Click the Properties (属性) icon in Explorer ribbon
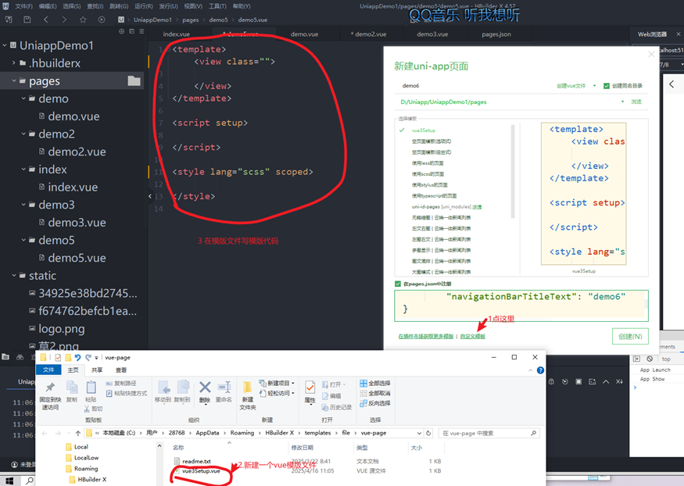Image resolution: width=684 pixels, height=486 pixels. [x=310, y=388]
